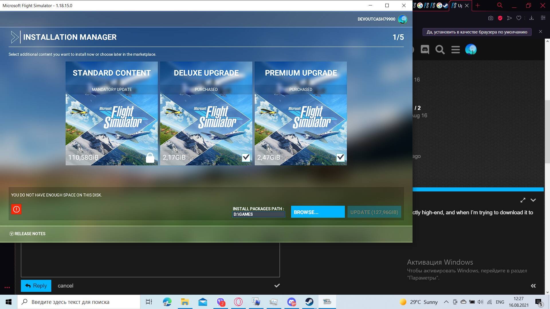Click the red warning alert icon

tap(16, 209)
